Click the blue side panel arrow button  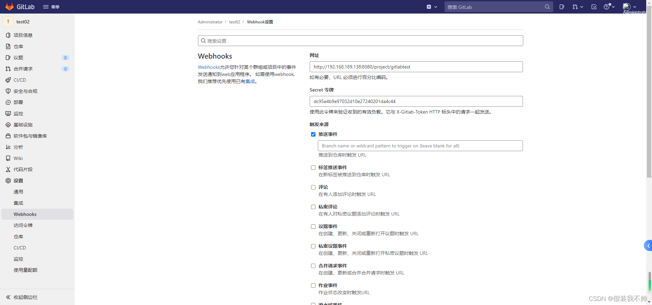648,246
